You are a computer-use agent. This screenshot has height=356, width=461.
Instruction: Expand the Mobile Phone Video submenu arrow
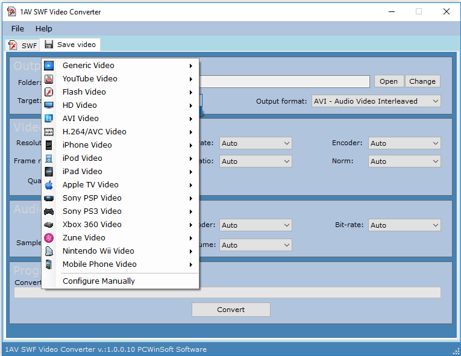coord(191,264)
